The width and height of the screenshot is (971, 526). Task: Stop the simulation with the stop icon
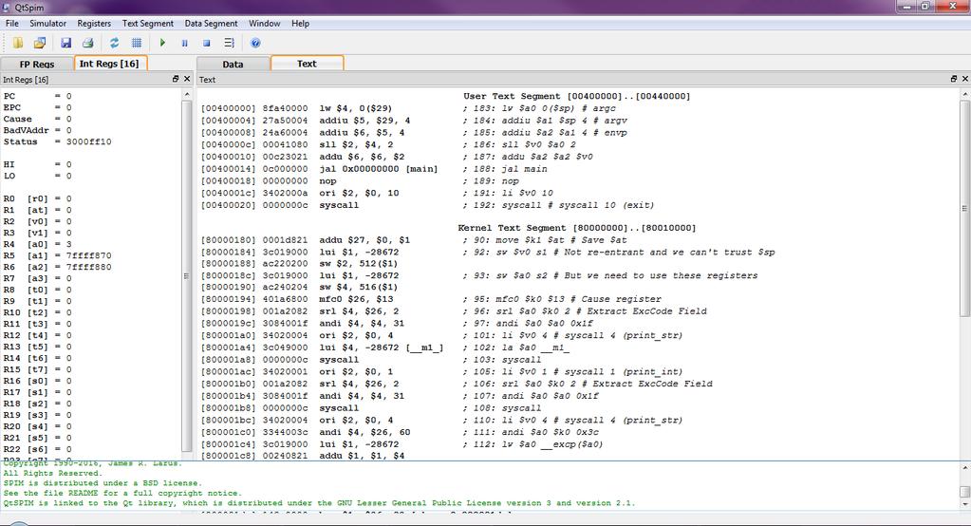coord(207,43)
